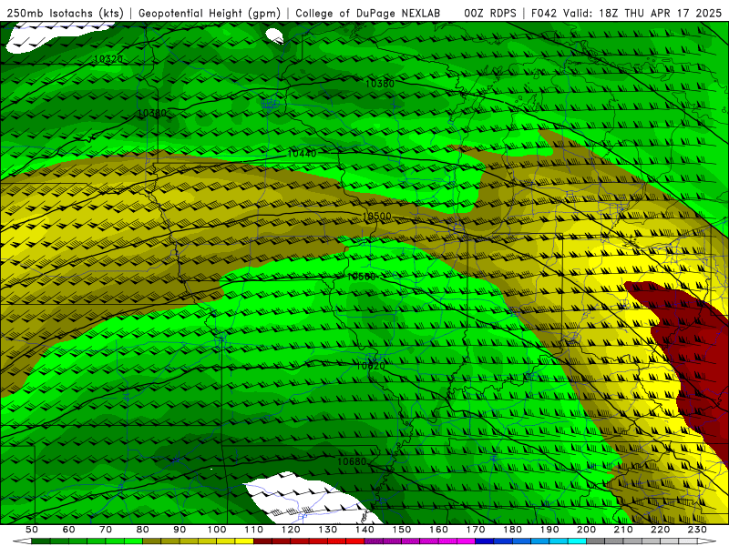729x546 pixels.
Task: Click the 110 label on the color scale
Action: [x=254, y=530]
